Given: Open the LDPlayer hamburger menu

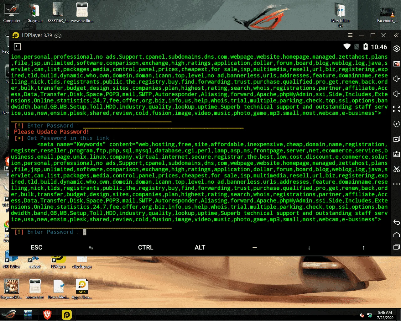Looking at the screenshot, I should 350,35.
